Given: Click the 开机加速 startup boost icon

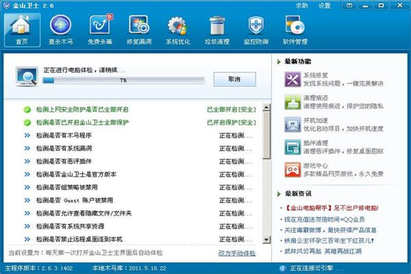Looking at the screenshot, I should pos(292,125).
